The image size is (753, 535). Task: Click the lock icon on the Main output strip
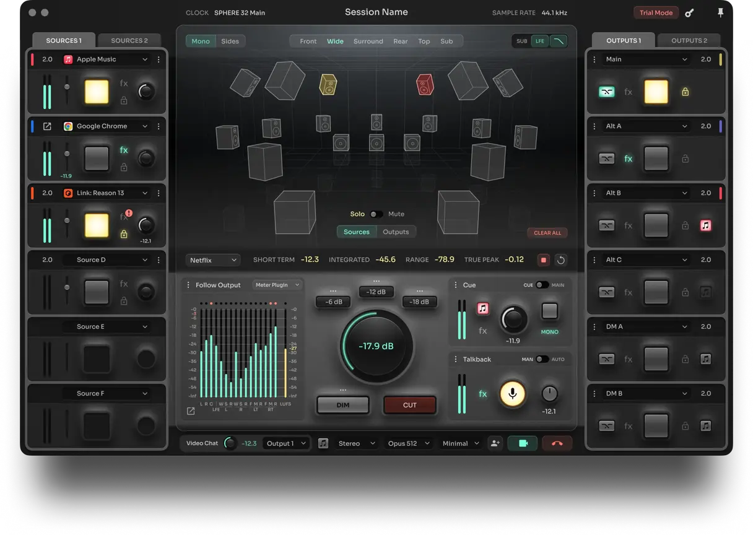(x=685, y=91)
